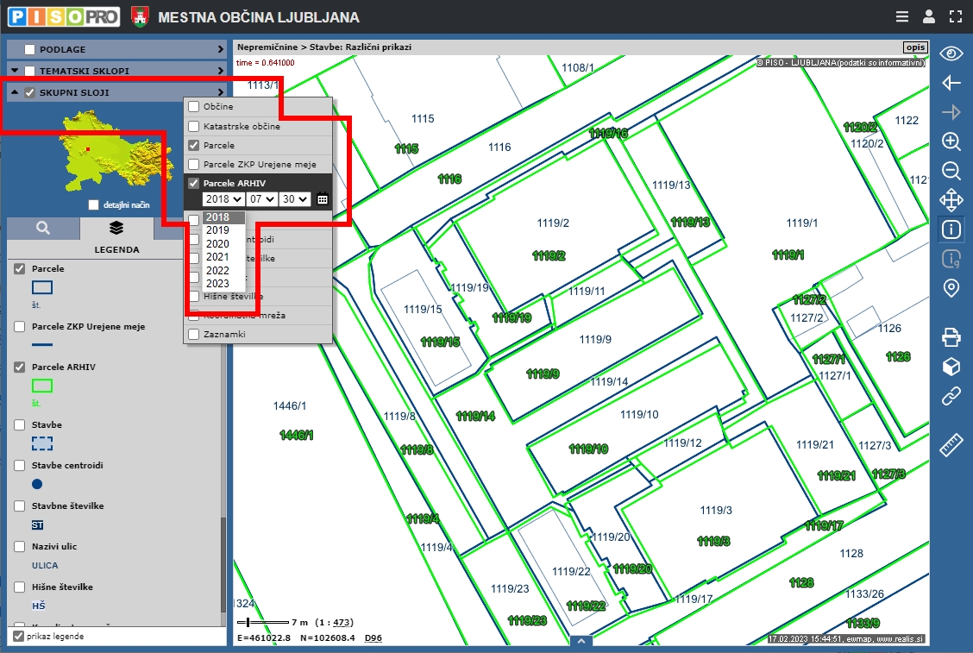Screen dimensions: 973x653
Task: Check the detajlni način option
Action: pyautogui.click(x=94, y=205)
